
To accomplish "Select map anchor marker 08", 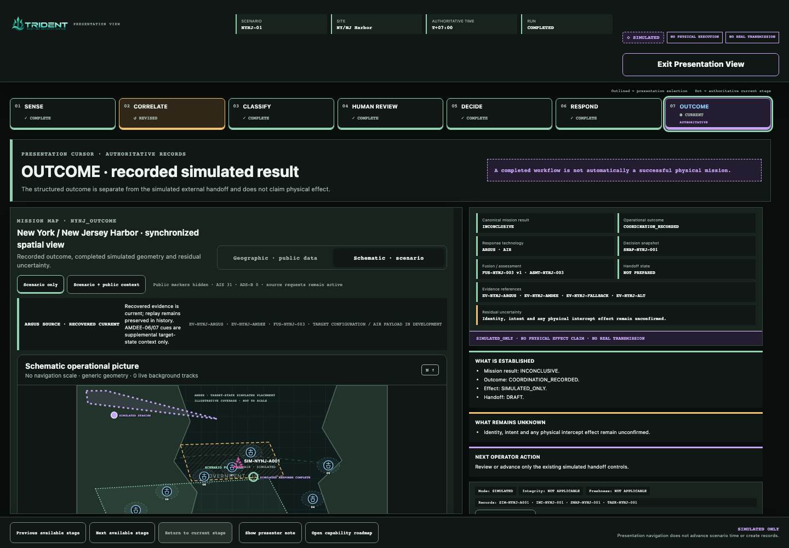I will (x=204, y=477).
